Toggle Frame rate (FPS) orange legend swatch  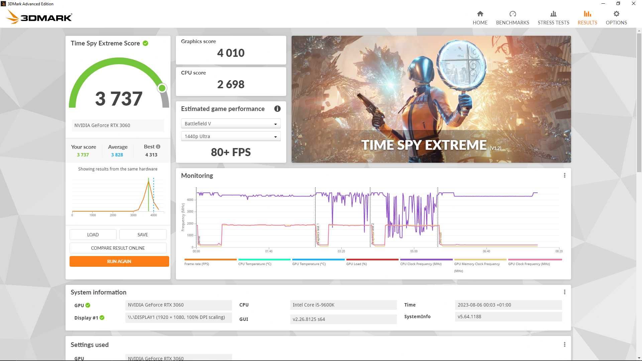point(210,259)
